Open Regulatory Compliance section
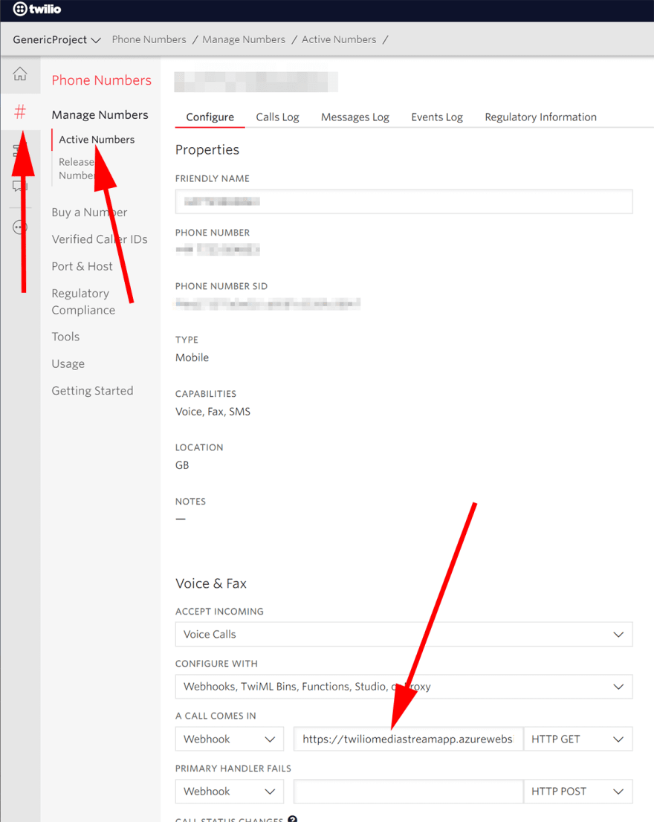This screenshot has height=822, width=654. pyautogui.click(x=83, y=302)
